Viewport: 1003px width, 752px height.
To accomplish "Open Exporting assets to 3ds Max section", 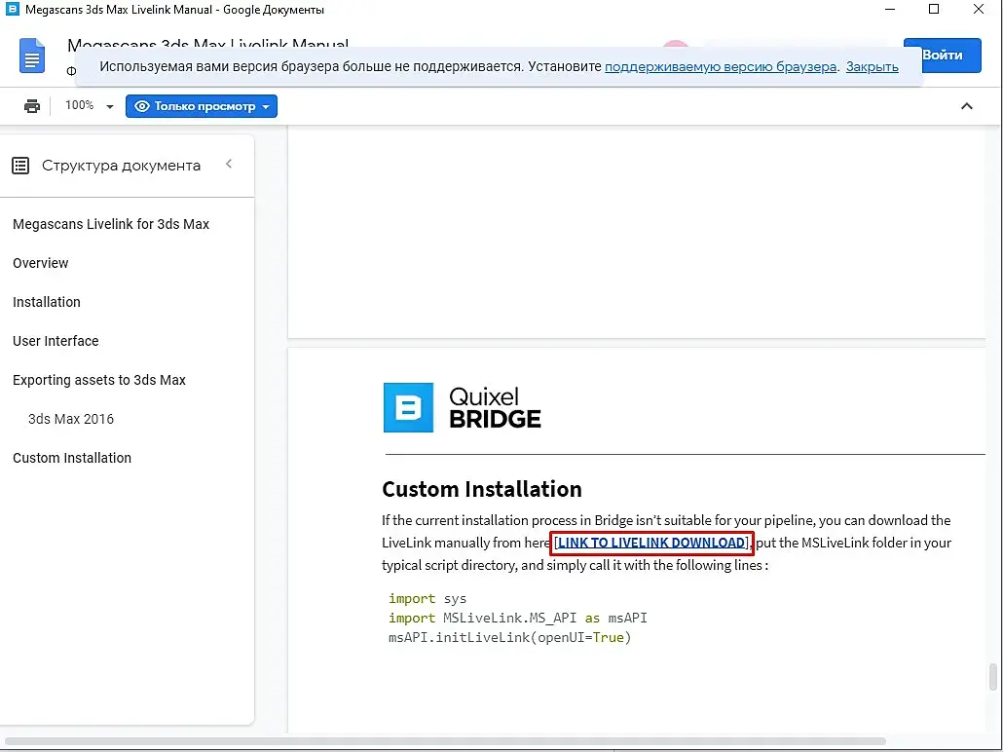I will pos(99,380).
